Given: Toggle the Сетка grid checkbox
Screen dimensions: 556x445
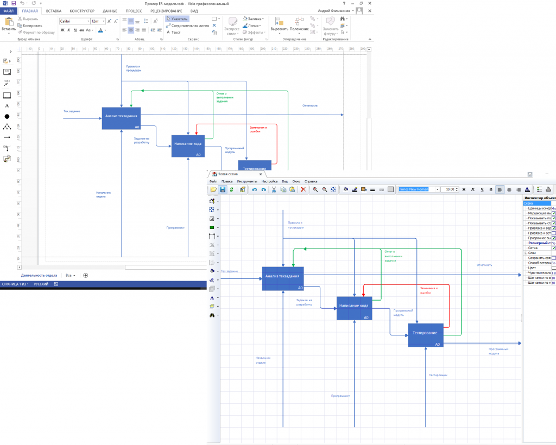Looking at the screenshot, I should click(553, 248).
